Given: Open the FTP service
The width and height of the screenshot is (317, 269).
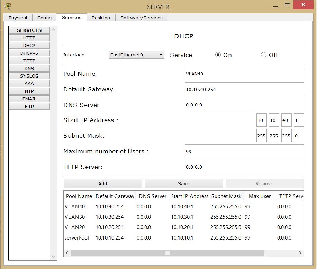Looking at the screenshot, I should 29,106.
